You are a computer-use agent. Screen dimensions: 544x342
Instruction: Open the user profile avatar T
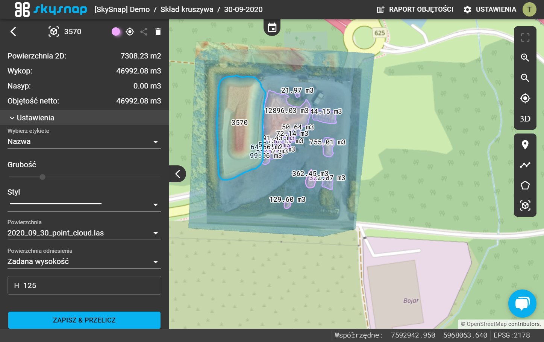pyautogui.click(x=529, y=9)
